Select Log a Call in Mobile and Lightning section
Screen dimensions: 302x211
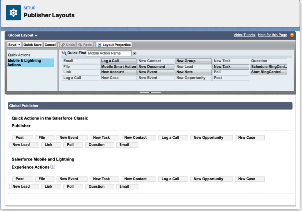[x=173, y=179]
